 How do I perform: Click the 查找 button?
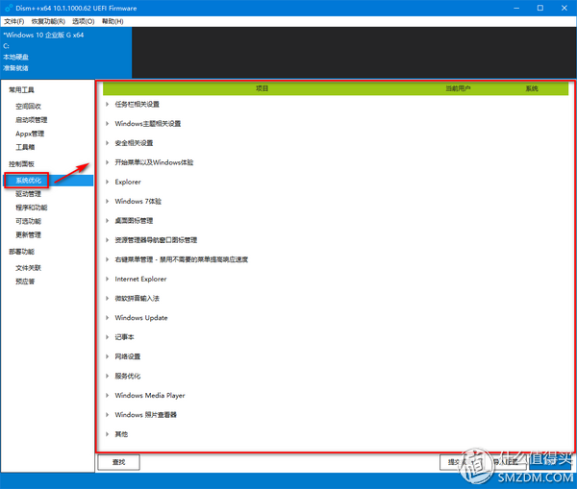pos(118,462)
